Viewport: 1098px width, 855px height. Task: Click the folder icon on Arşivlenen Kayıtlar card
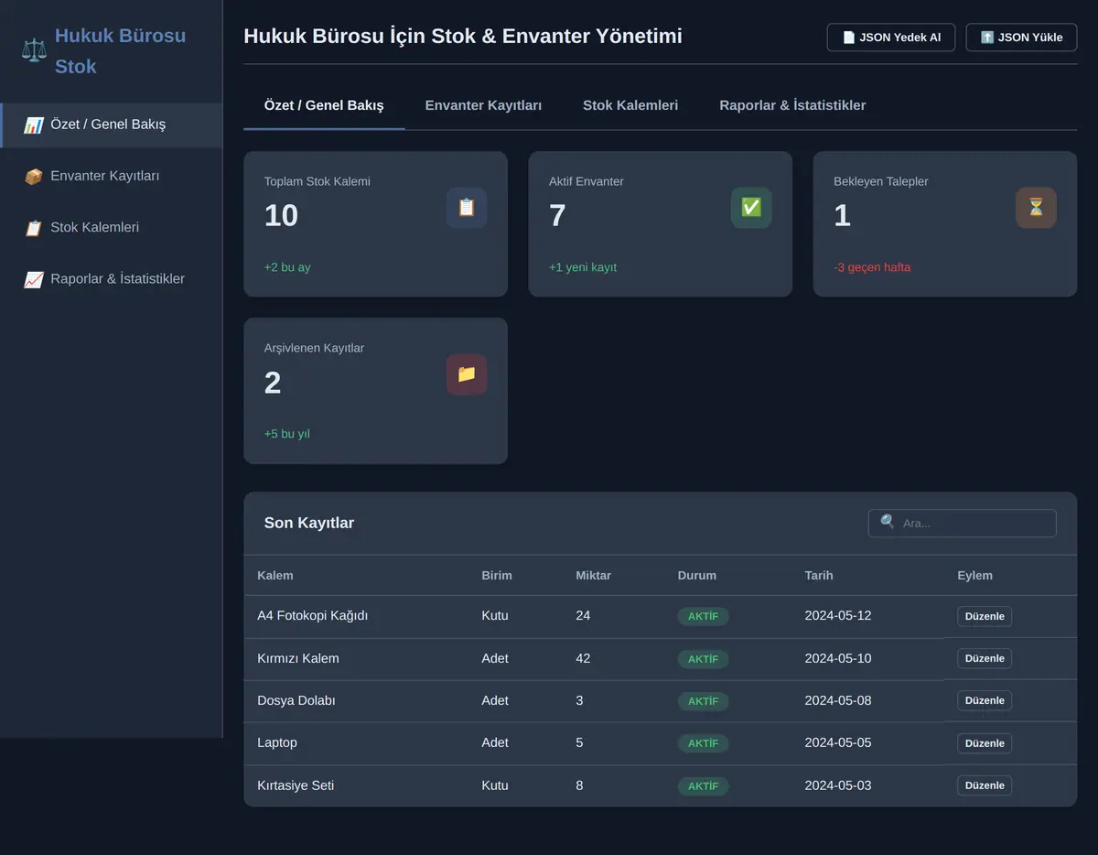pos(467,374)
